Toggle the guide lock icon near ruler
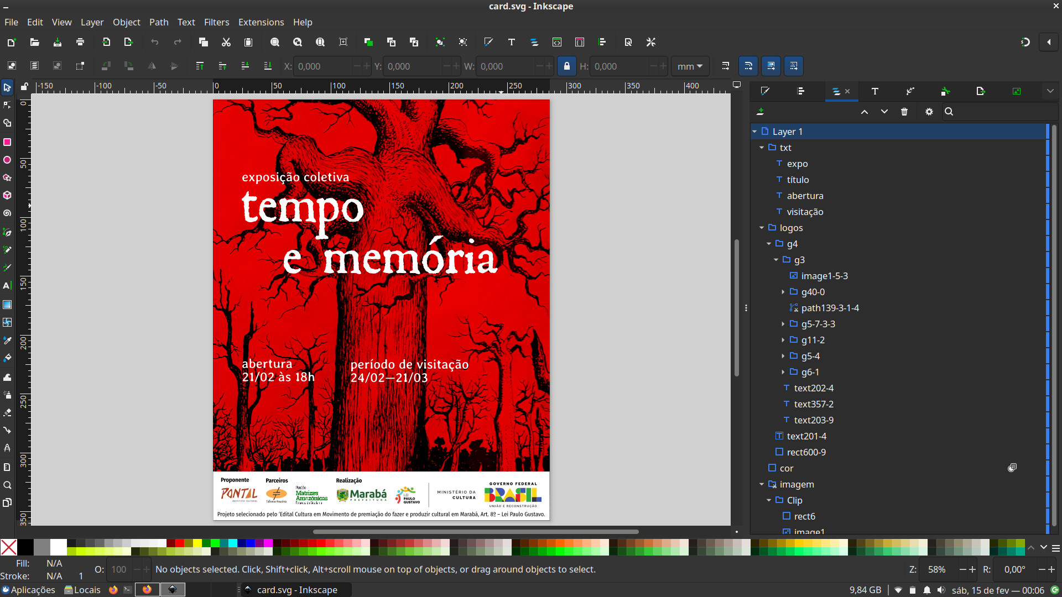Image resolution: width=1062 pixels, height=597 pixels. pyautogui.click(x=24, y=86)
